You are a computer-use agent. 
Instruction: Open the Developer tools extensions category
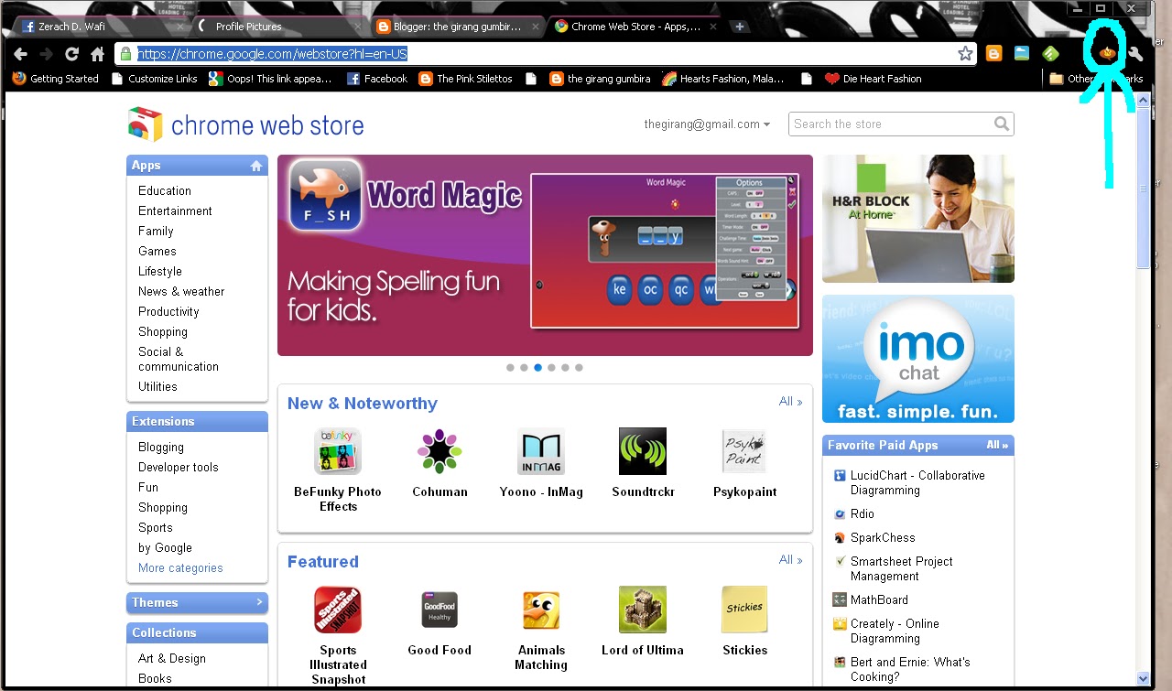[x=179, y=467]
